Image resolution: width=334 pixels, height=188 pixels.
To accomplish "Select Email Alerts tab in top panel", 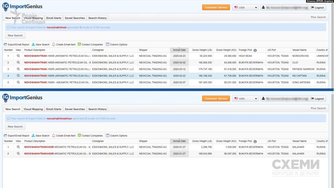I will (x=53, y=18).
